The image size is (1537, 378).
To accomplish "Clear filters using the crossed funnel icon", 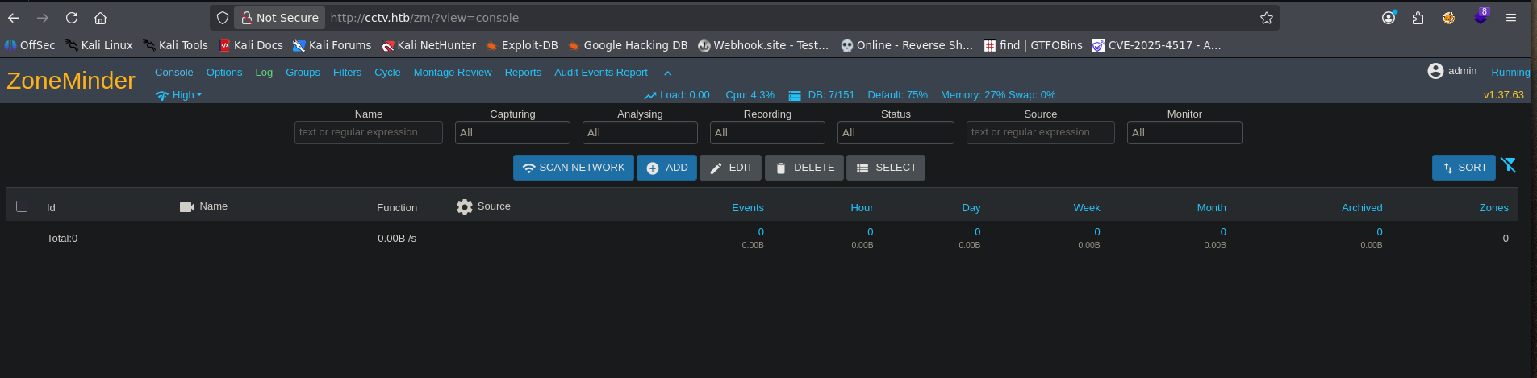I will [x=1509, y=165].
